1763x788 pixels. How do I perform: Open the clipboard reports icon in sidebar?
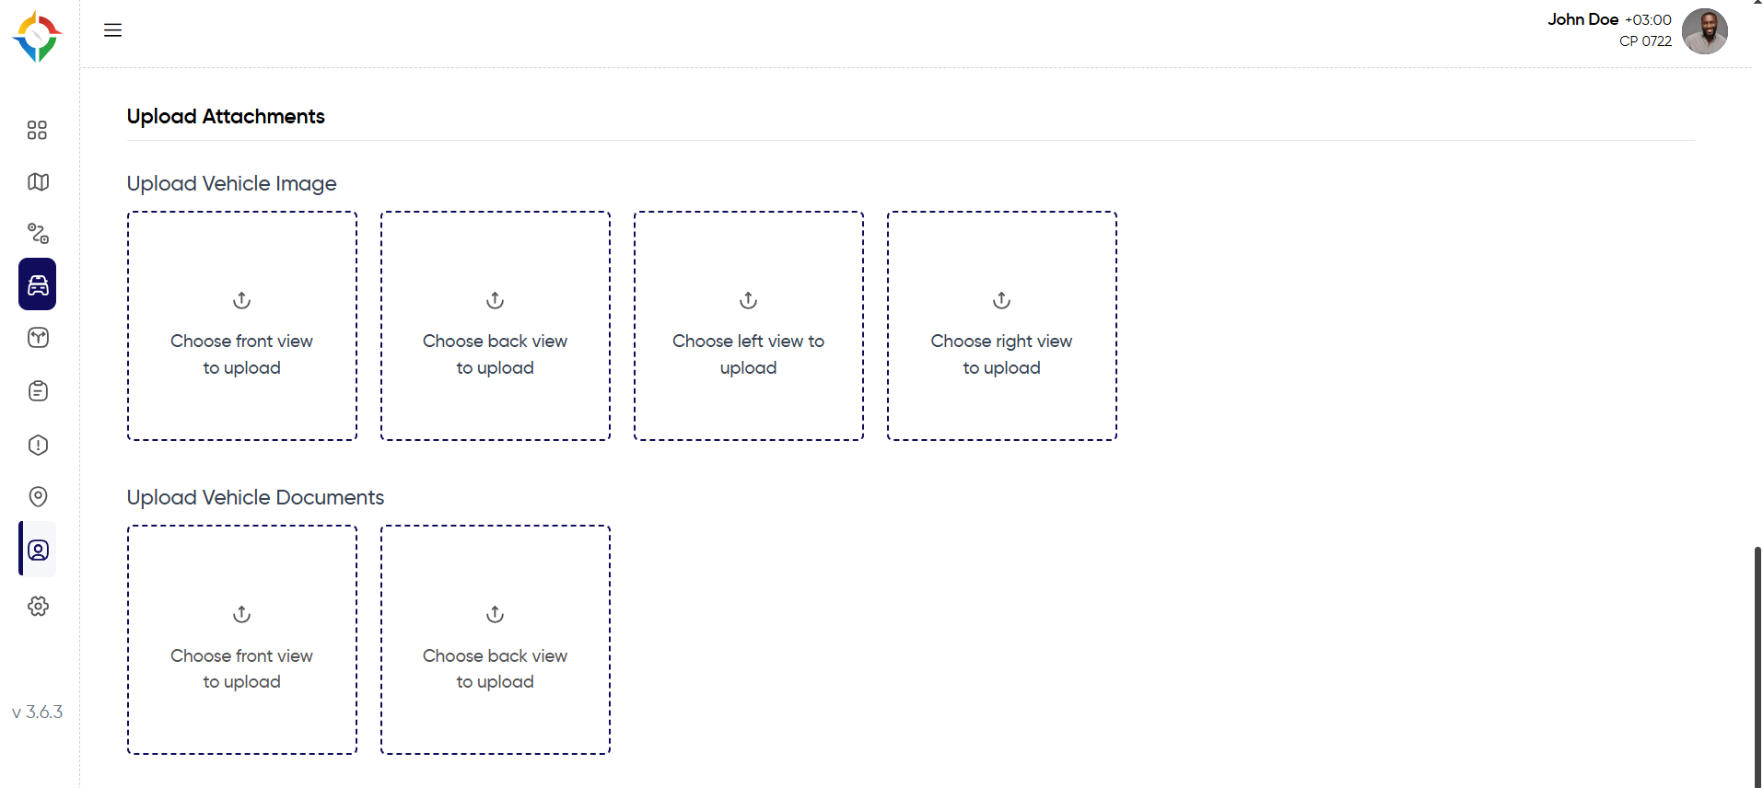pos(38,391)
